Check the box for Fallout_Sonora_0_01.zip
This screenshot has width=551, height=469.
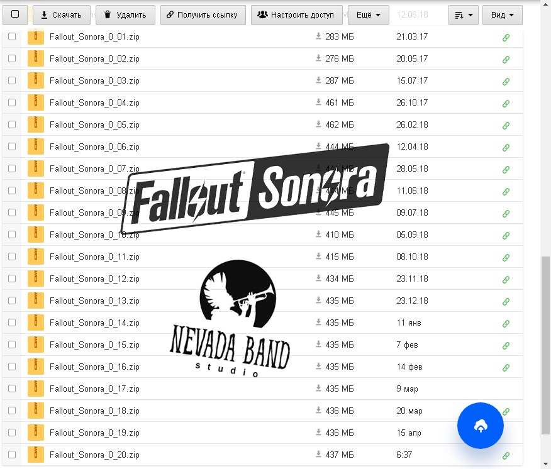coord(12,36)
